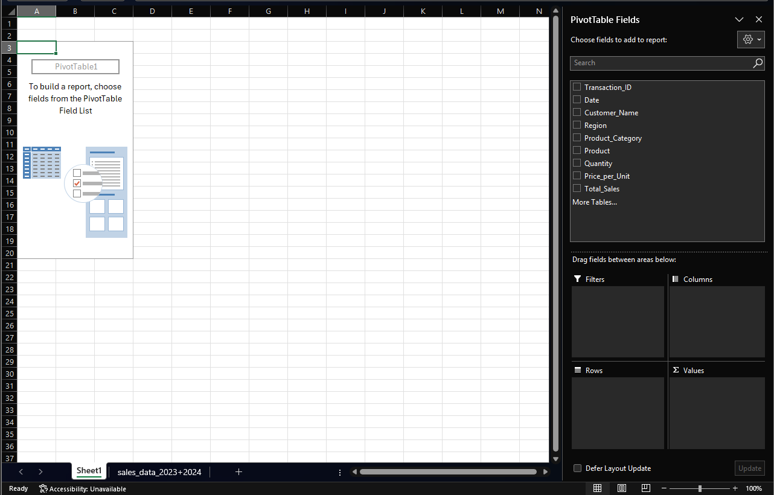
Task: Click the Update button
Action: (749, 468)
